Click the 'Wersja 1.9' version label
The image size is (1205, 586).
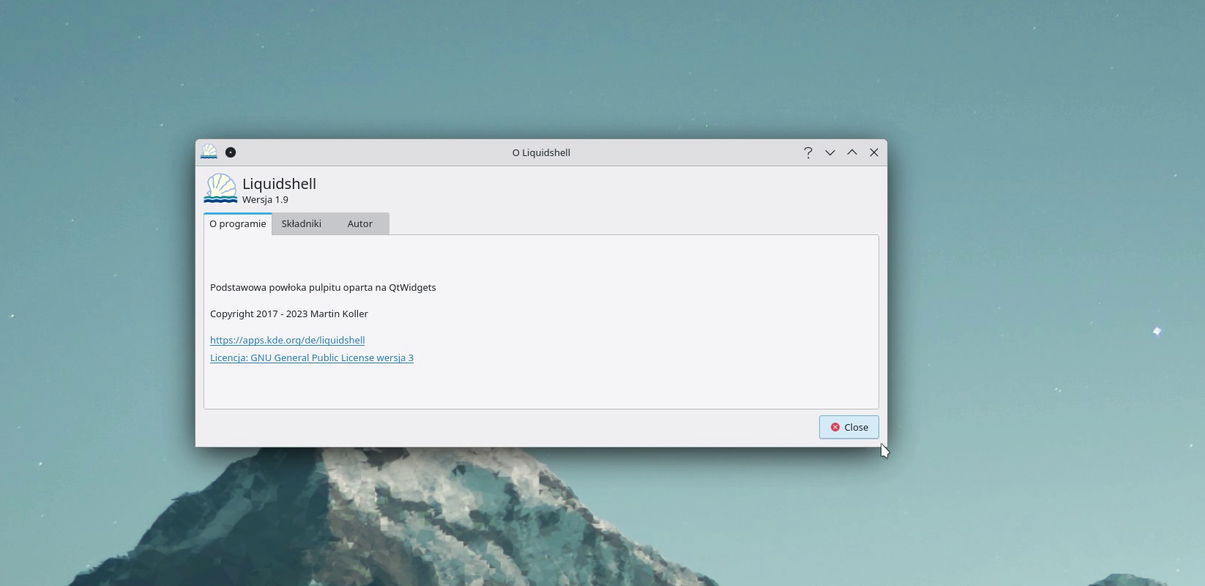pyautogui.click(x=265, y=200)
